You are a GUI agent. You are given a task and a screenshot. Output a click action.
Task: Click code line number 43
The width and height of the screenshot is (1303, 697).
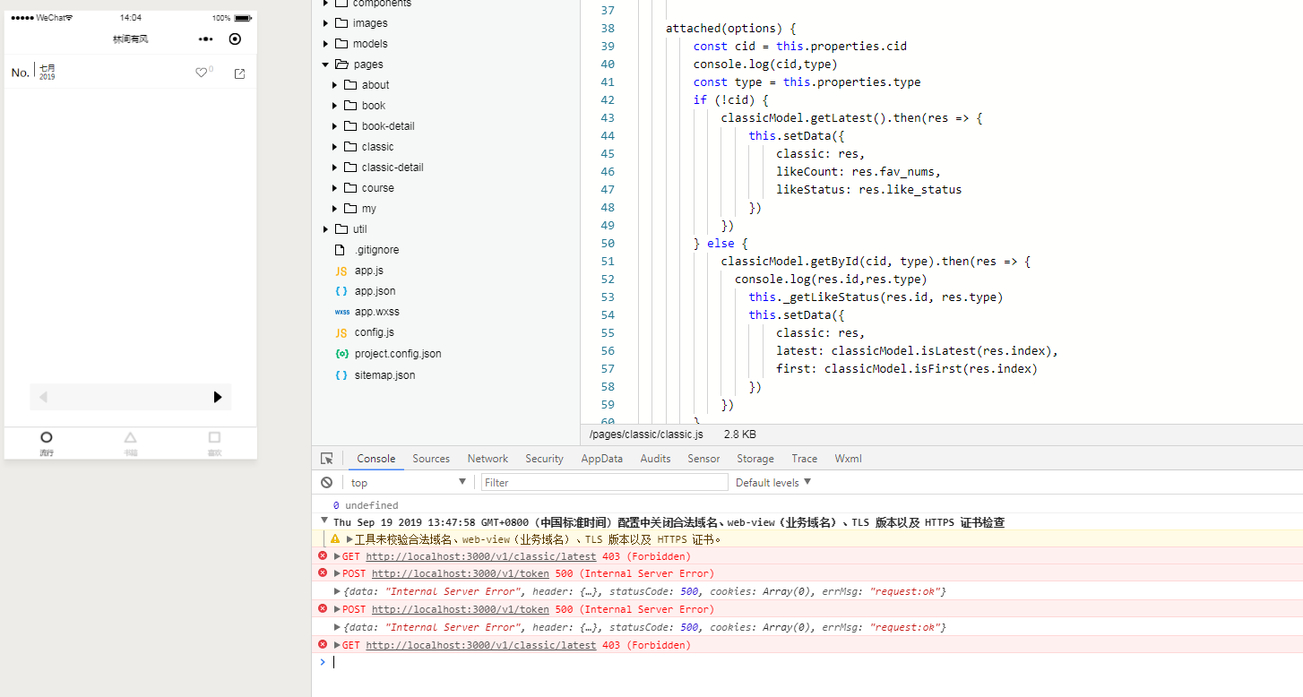click(608, 118)
